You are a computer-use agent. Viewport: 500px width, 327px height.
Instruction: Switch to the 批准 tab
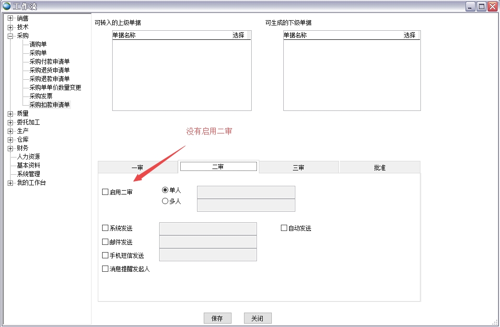coord(380,168)
